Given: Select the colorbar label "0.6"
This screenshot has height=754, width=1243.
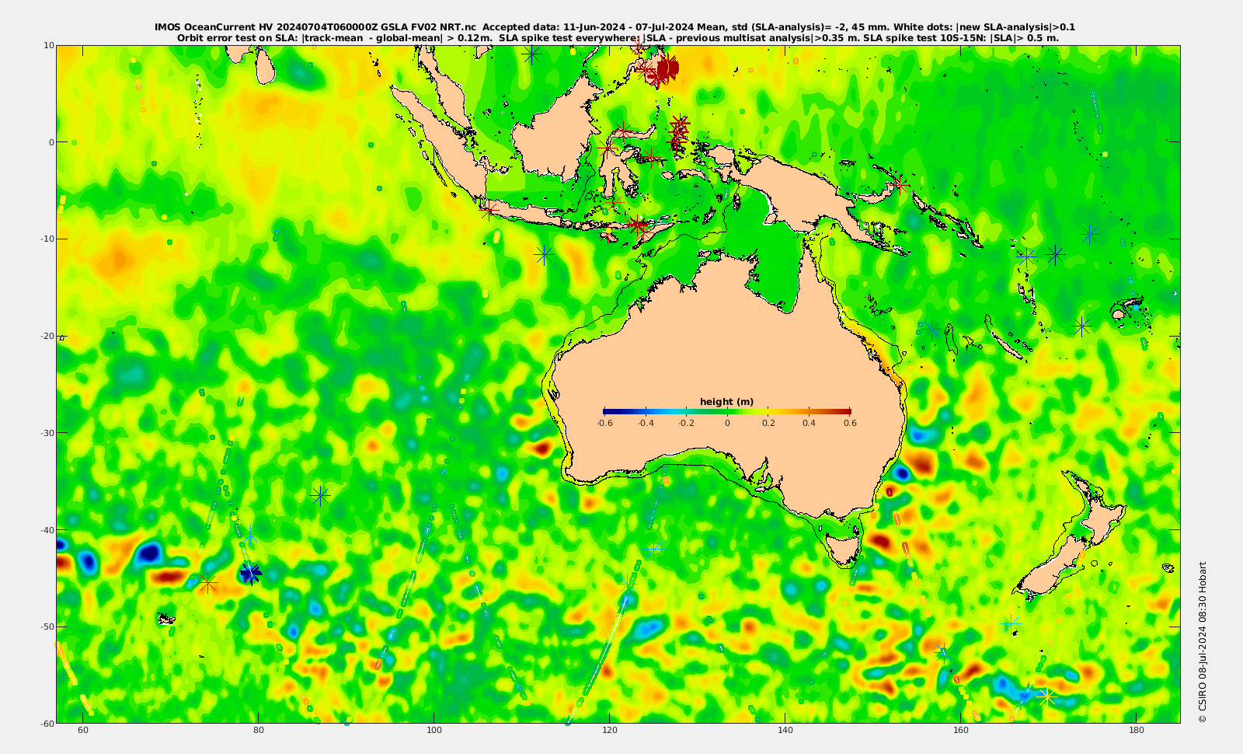Looking at the screenshot, I should [x=850, y=424].
